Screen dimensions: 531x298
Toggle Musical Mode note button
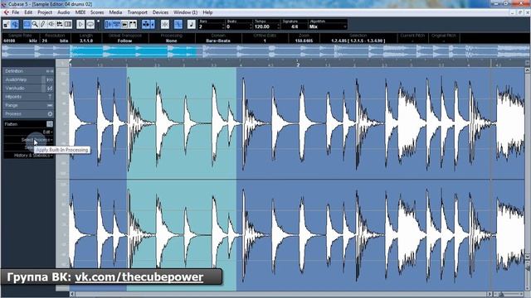(192, 24)
